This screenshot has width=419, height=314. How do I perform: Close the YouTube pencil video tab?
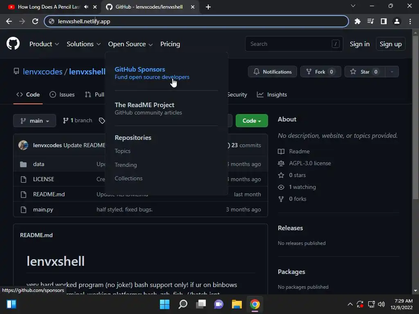[95, 7]
